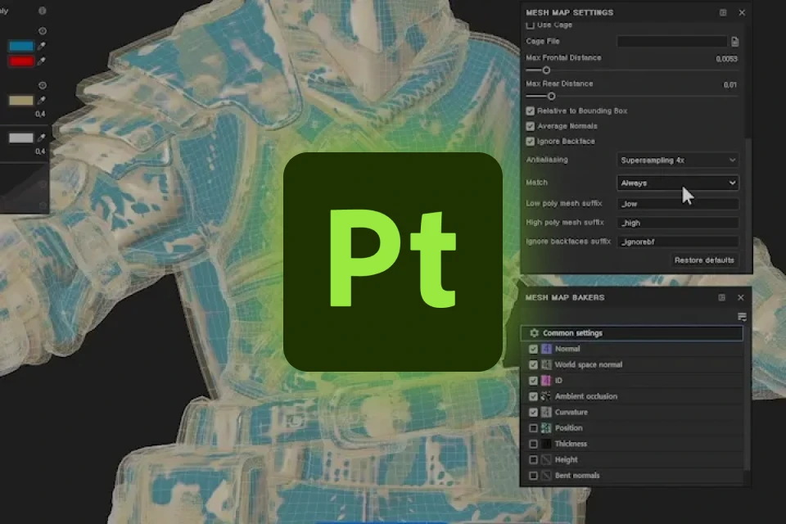Edit the Ignore backfaces suffix field
This screenshot has height=524, width=786.
[x=677, y=242]
